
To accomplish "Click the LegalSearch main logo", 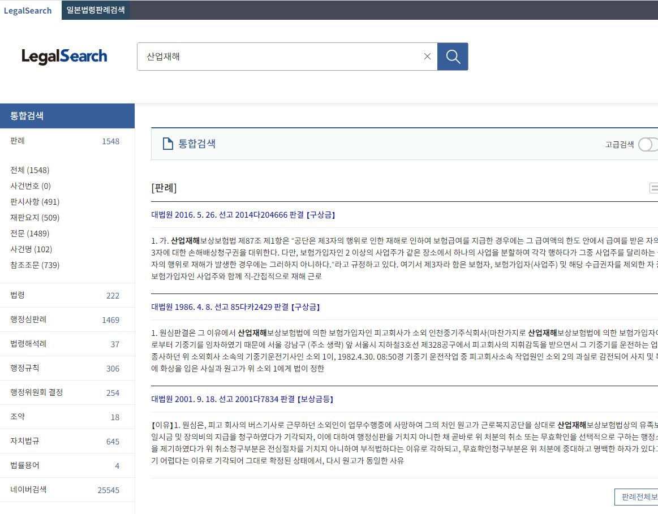I will tap(64, 56).
